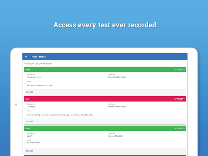Open DETAILS for the 16/07/2019 Fail result
The width and height of the screenshot is (208, 156).
coord(30,121)
